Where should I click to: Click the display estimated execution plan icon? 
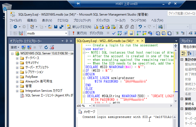[x=120, y=33]
